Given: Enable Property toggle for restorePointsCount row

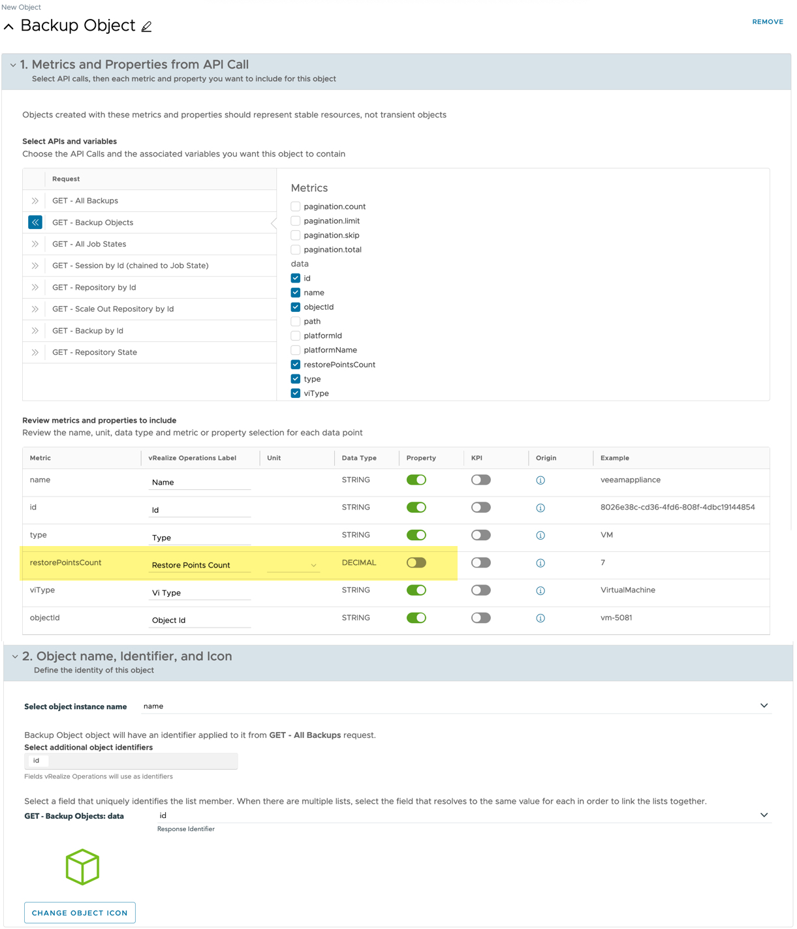Looking at the screenshot, I should click(x=416, y=562).
